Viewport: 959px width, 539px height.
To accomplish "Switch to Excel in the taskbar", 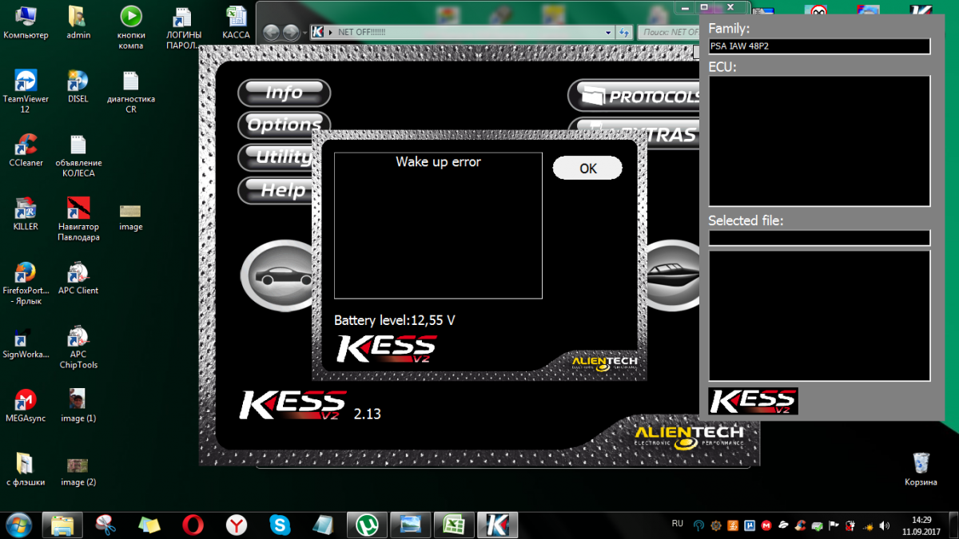I will click(454, 525).
